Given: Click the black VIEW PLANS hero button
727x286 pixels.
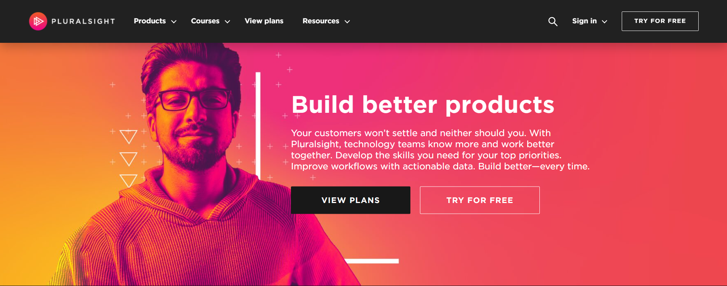Looking at the screenshot, I should [350, 200].
